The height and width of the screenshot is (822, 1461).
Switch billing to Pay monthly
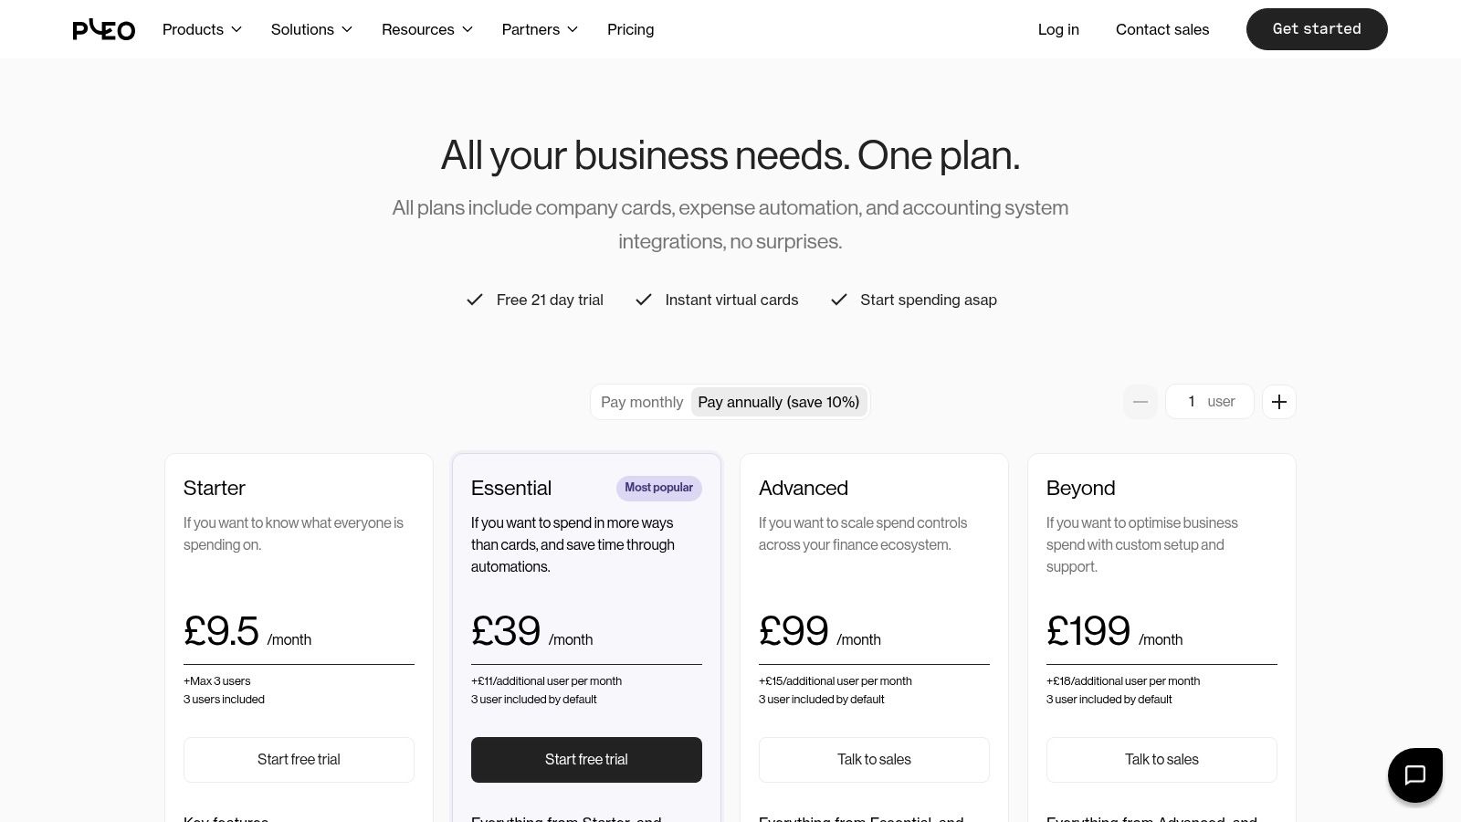[642, 402]
